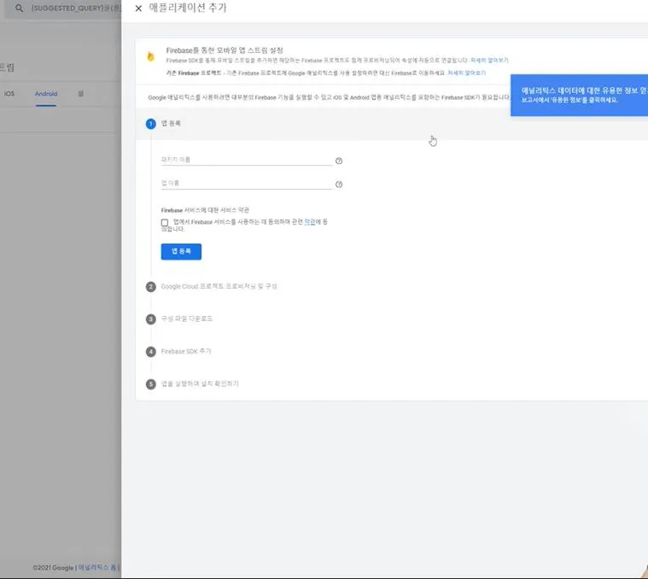Expand step 2 Google Cloud 프로젝트 프로비저닝 및 구성
The height and width of the screenshot is (579, 648).
pyautogui.click(x=219, y=286)
